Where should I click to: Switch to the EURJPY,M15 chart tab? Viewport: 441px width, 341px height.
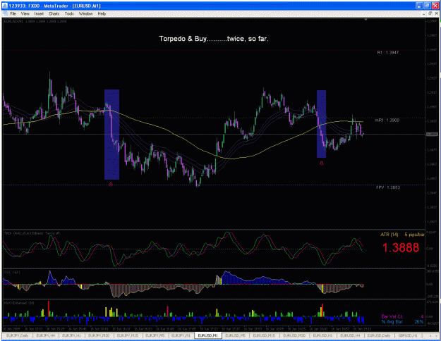(128, 335)
